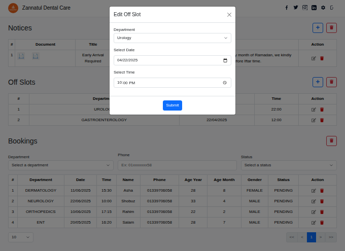
Task: Edit the 22:00 off slot row
Action: 314,110
